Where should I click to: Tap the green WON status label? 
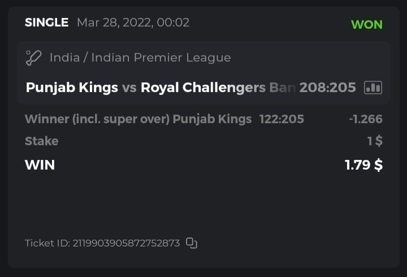click(366, 24)
